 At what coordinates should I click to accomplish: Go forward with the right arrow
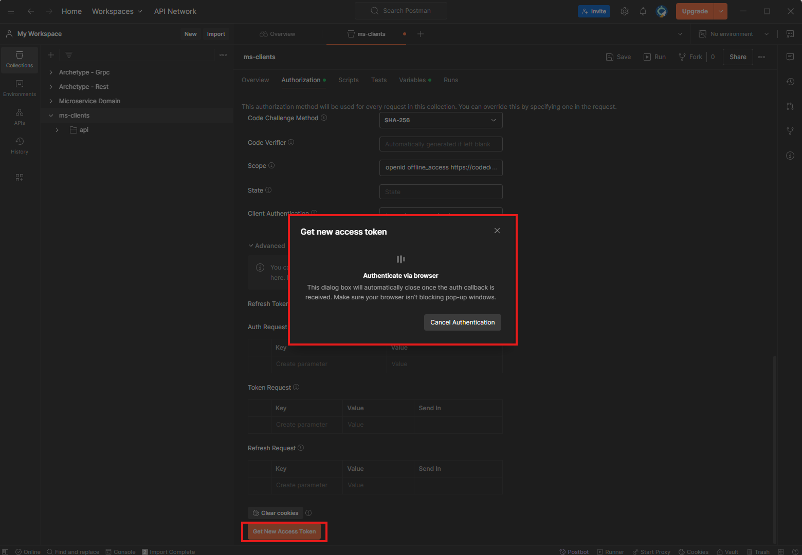[49, 11]
